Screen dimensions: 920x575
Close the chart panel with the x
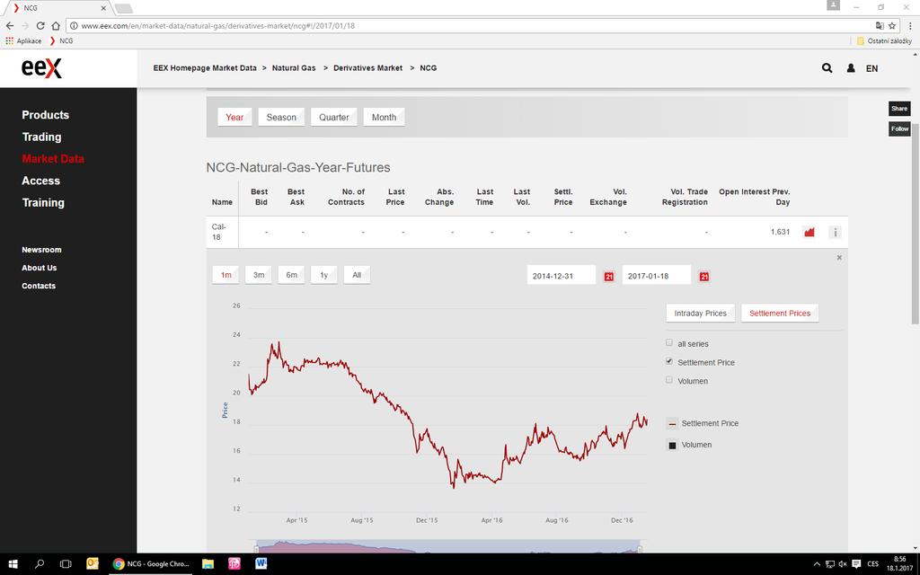[x=839, y=258]
